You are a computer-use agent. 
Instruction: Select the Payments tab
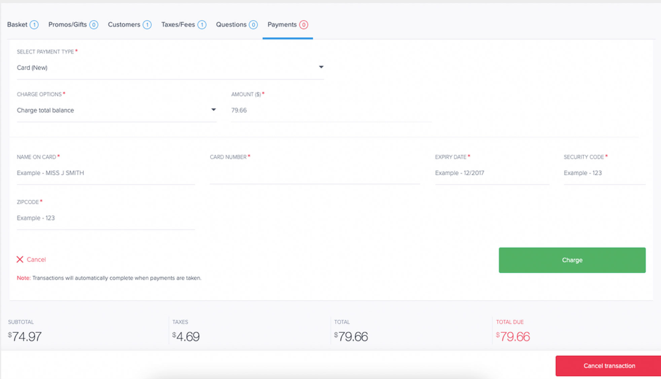287,25
